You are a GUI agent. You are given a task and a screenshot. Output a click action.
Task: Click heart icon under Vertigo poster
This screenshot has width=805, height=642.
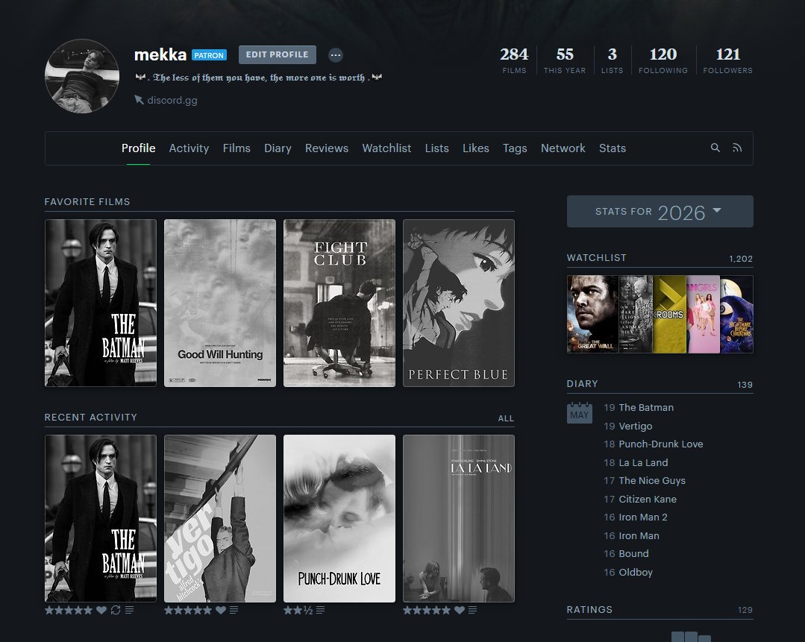click(221, 610)
